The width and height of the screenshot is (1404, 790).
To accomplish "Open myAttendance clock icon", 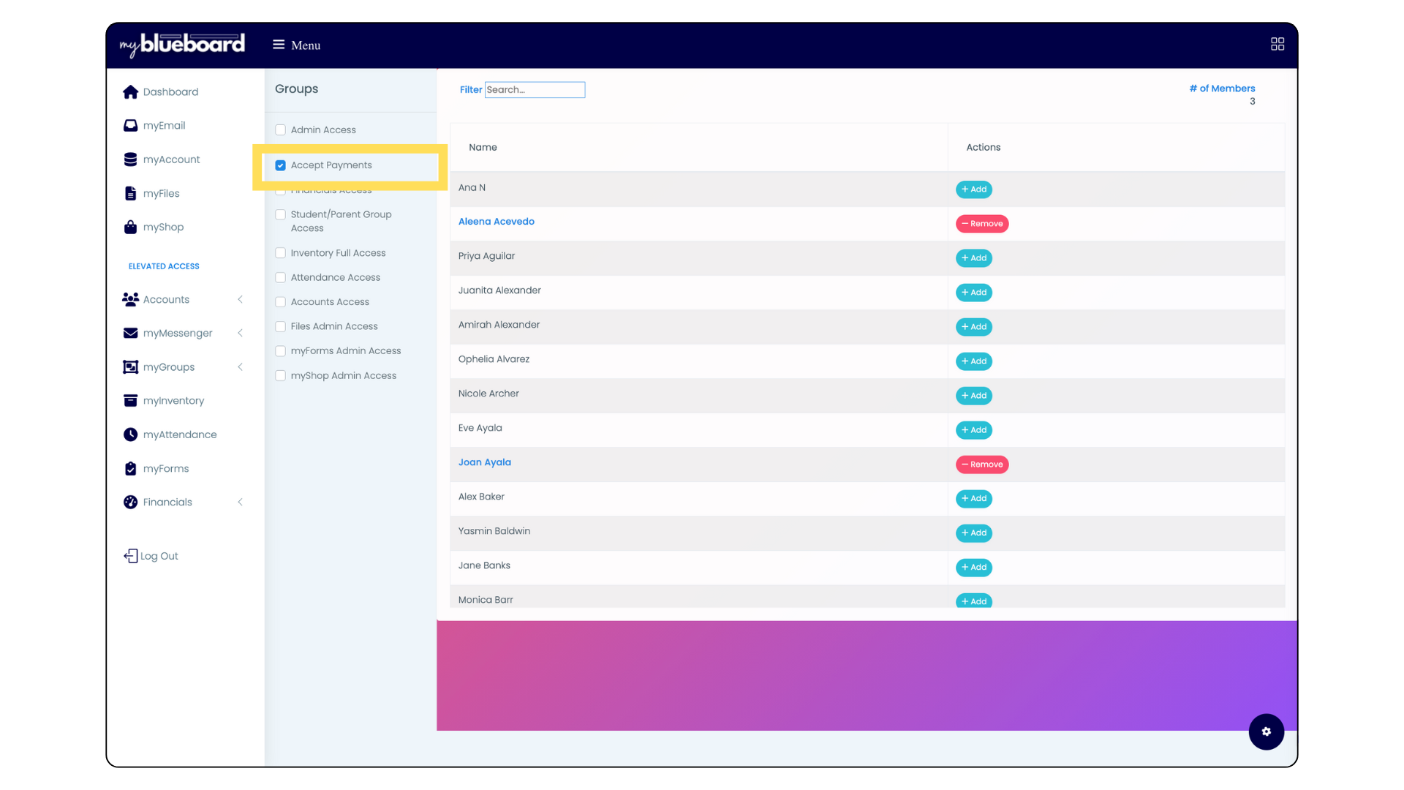I will pyautogui.click(x=130, y=434).
